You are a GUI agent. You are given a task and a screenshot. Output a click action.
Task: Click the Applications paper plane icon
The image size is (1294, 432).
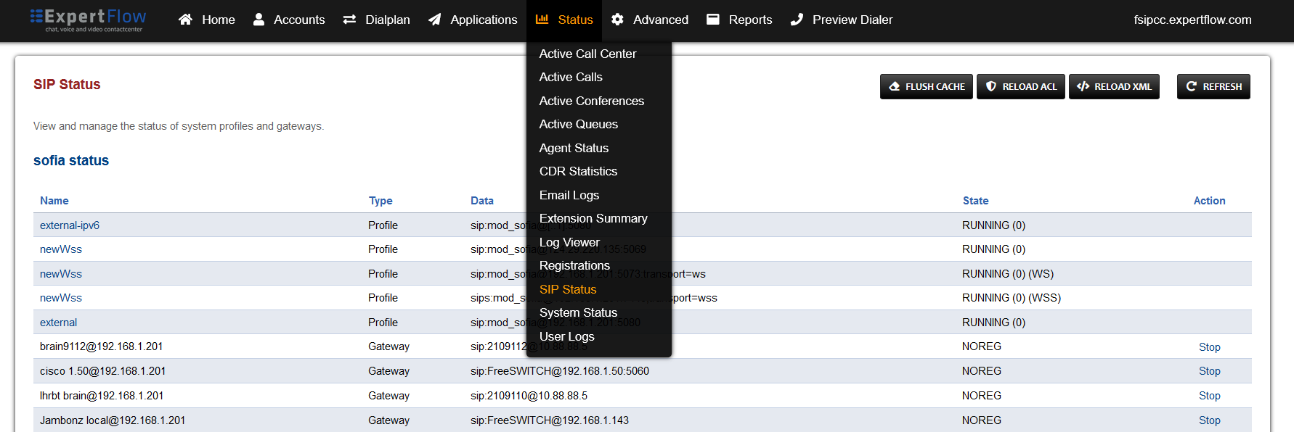(434, 20)
